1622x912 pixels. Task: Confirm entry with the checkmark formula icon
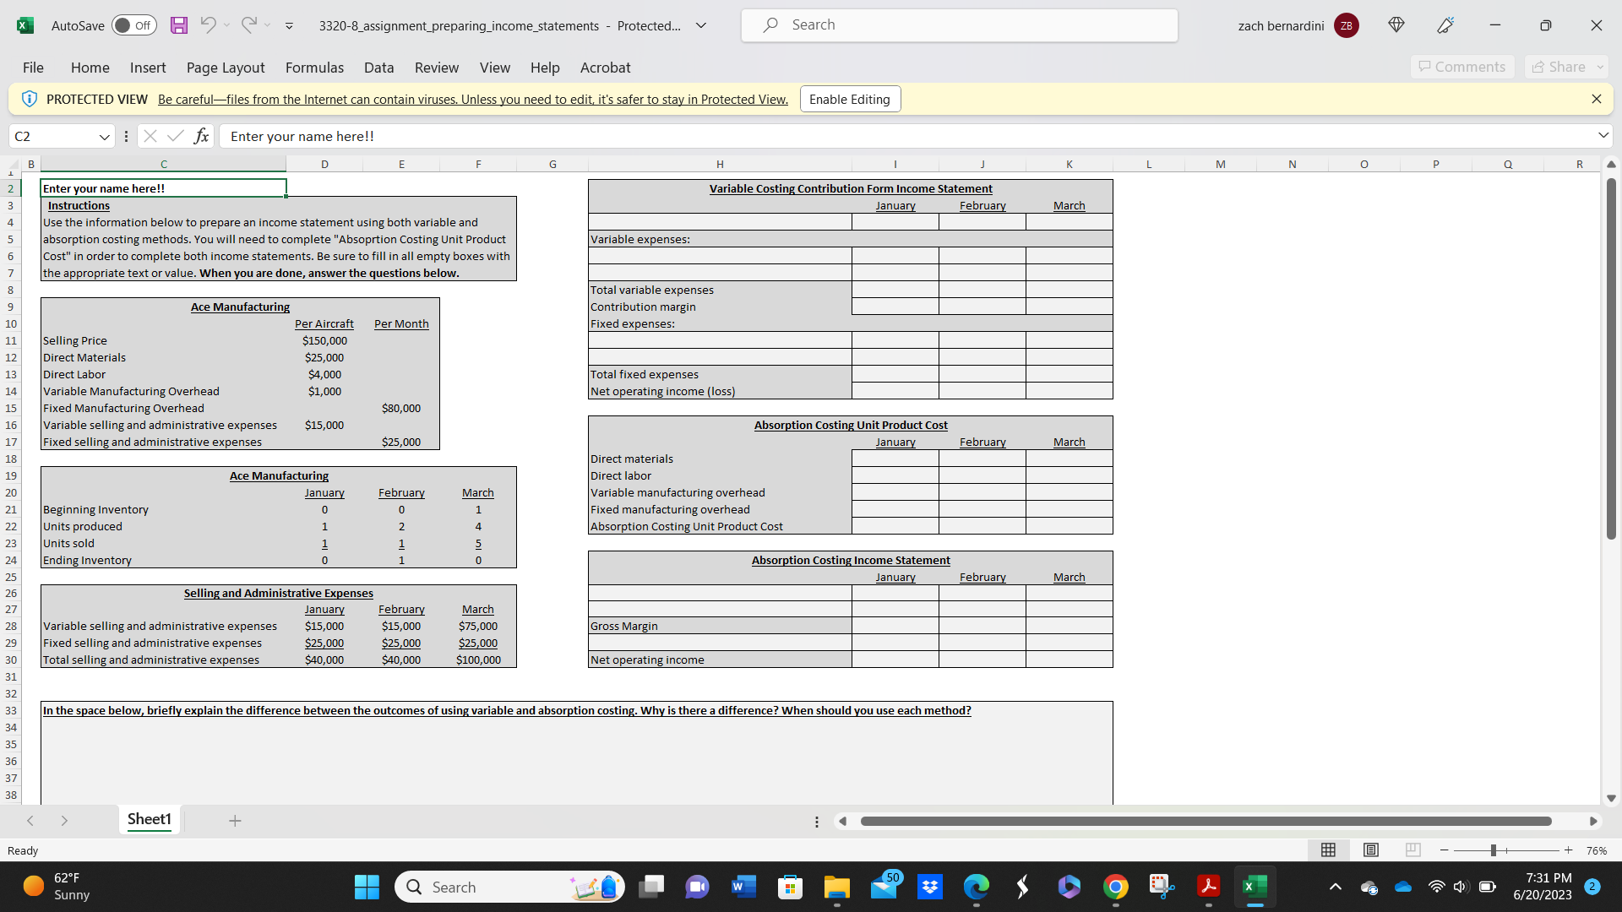coord(175,136)
